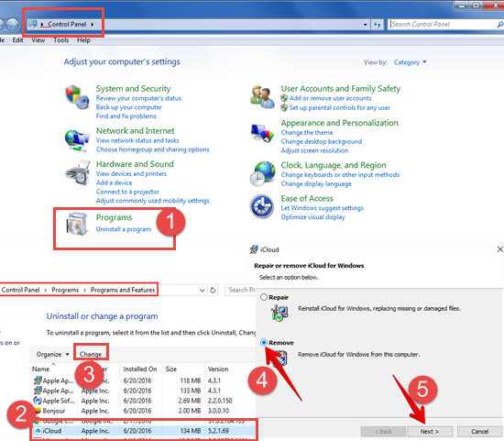The height and width of the screenshot is (441, 504).
Task: Open the Tools menu
Action: [61, 40]
